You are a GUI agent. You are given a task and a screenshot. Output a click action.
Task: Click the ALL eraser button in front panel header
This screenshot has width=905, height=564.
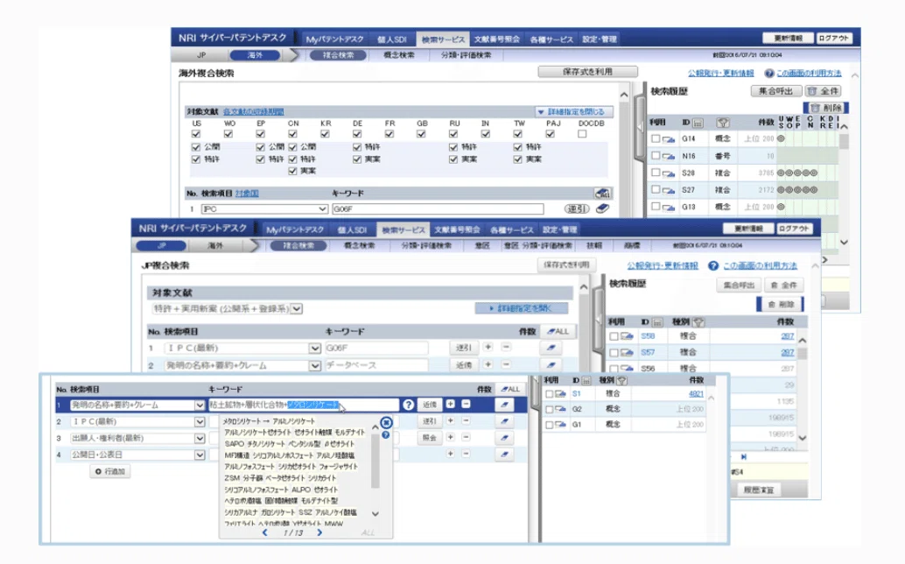(x=509, y=389)
